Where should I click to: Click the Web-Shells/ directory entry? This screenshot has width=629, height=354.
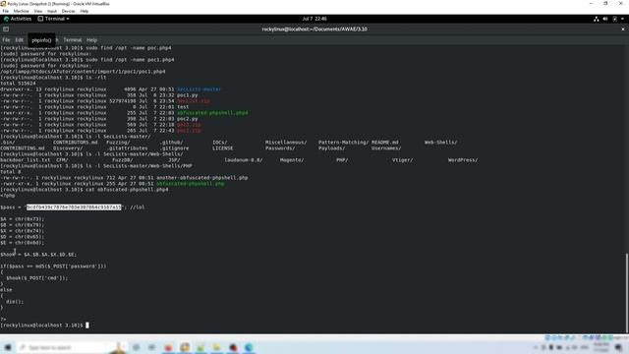(x=441, y=142)
